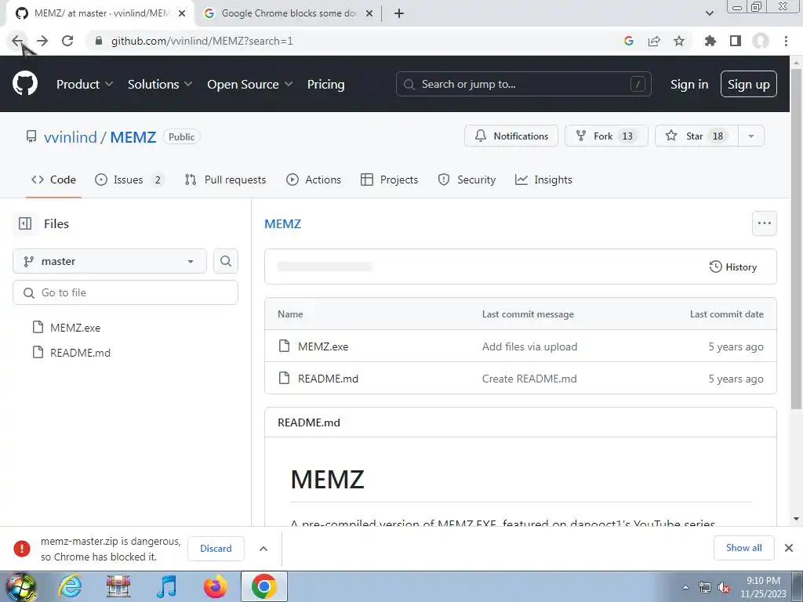Expand the Open Source menu

(250, 84)
